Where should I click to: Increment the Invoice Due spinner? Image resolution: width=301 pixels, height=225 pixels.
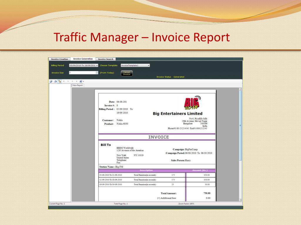pos(97,72)
